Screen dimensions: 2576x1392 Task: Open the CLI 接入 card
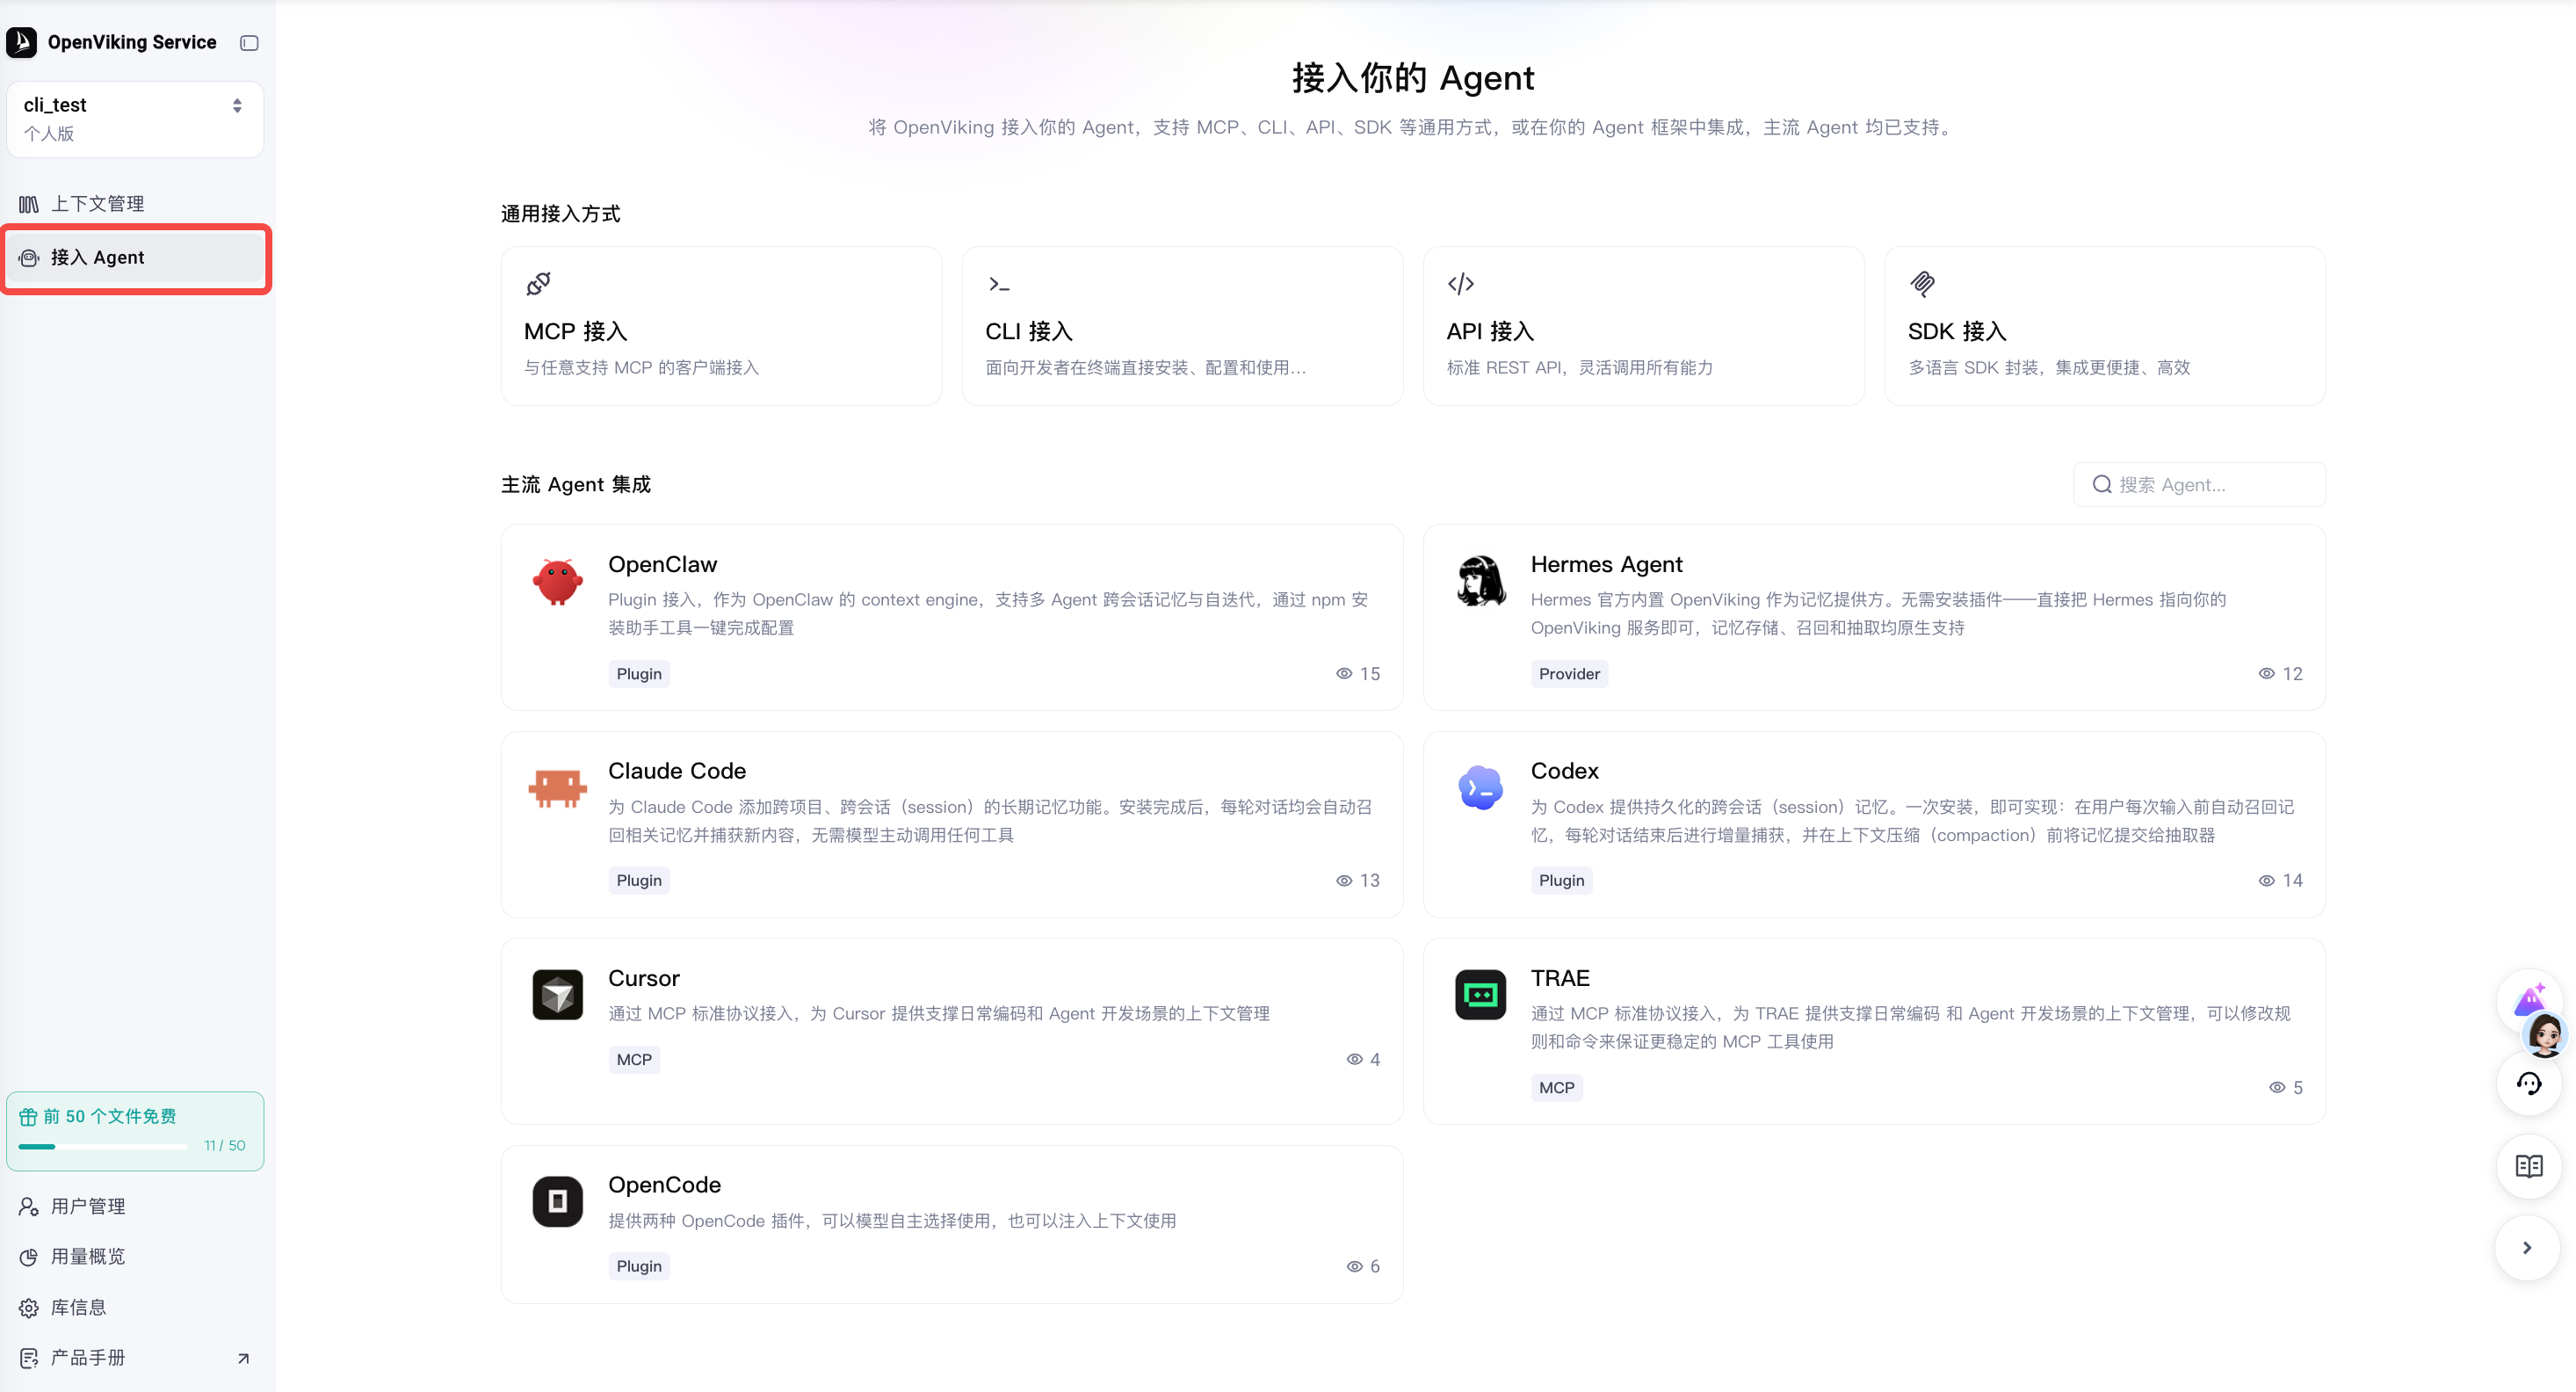click(x=1182, y=326)
